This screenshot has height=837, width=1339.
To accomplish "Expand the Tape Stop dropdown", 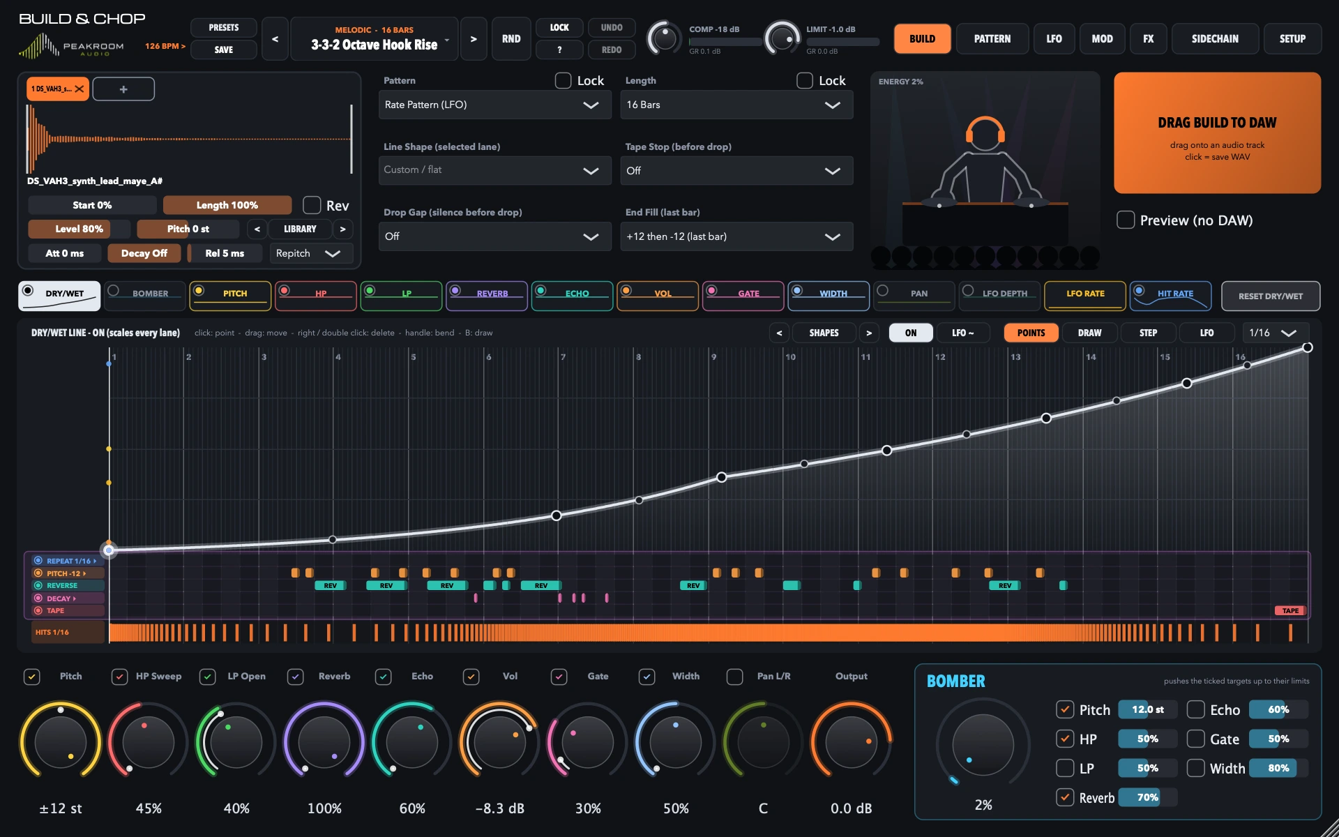I will 736,171.
